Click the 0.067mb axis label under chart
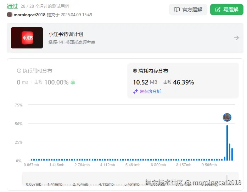247x192 pixels. pyautogui.click(x=31, y=165)
